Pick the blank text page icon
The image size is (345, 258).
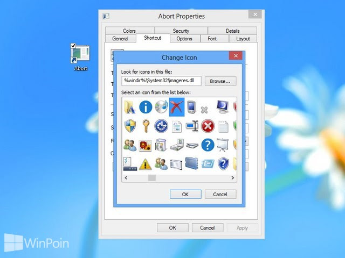click(223, 127)
